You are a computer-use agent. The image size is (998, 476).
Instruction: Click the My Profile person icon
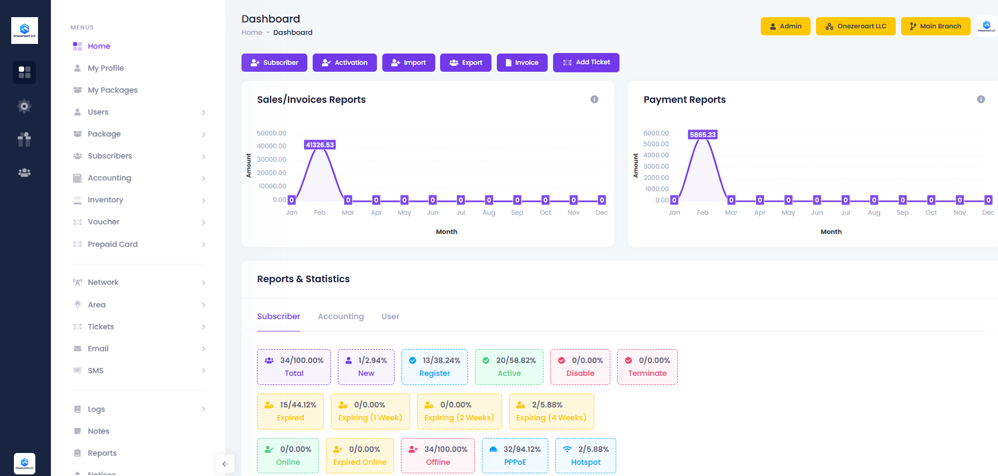pos(78,68)
